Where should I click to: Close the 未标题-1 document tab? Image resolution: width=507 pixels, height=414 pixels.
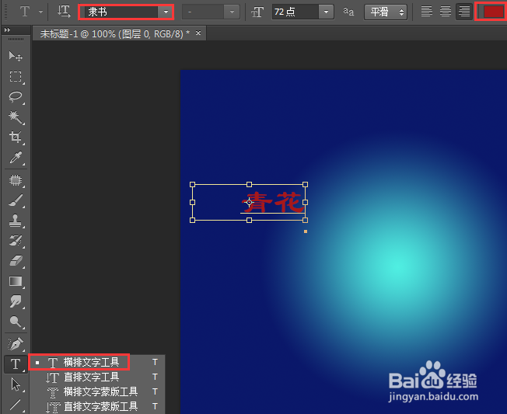(x=198, y=33)
